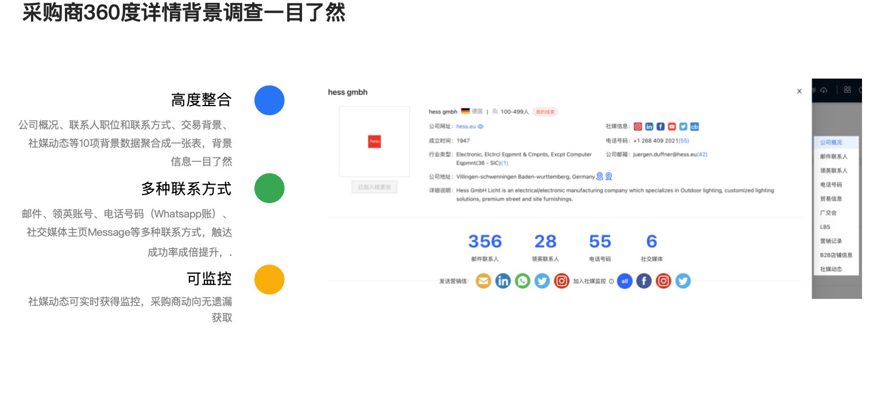This screenshot has height=405, width=889.
Task: Open the hess.eu website link
Action: pos(466,127)
